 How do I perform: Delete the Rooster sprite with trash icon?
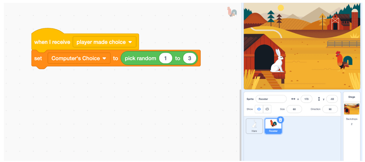281,120
